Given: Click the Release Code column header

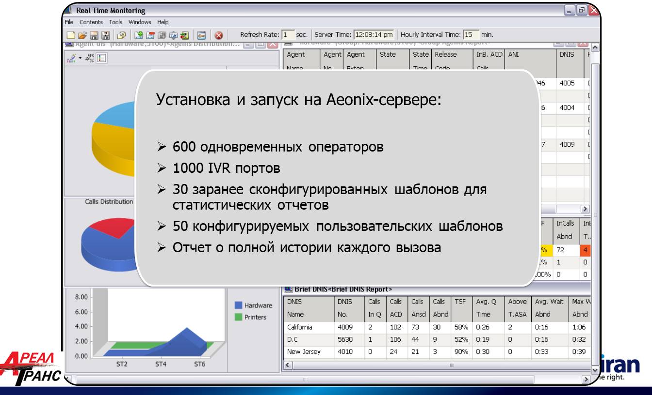Looking at the screenshot, I should point(452,61).
